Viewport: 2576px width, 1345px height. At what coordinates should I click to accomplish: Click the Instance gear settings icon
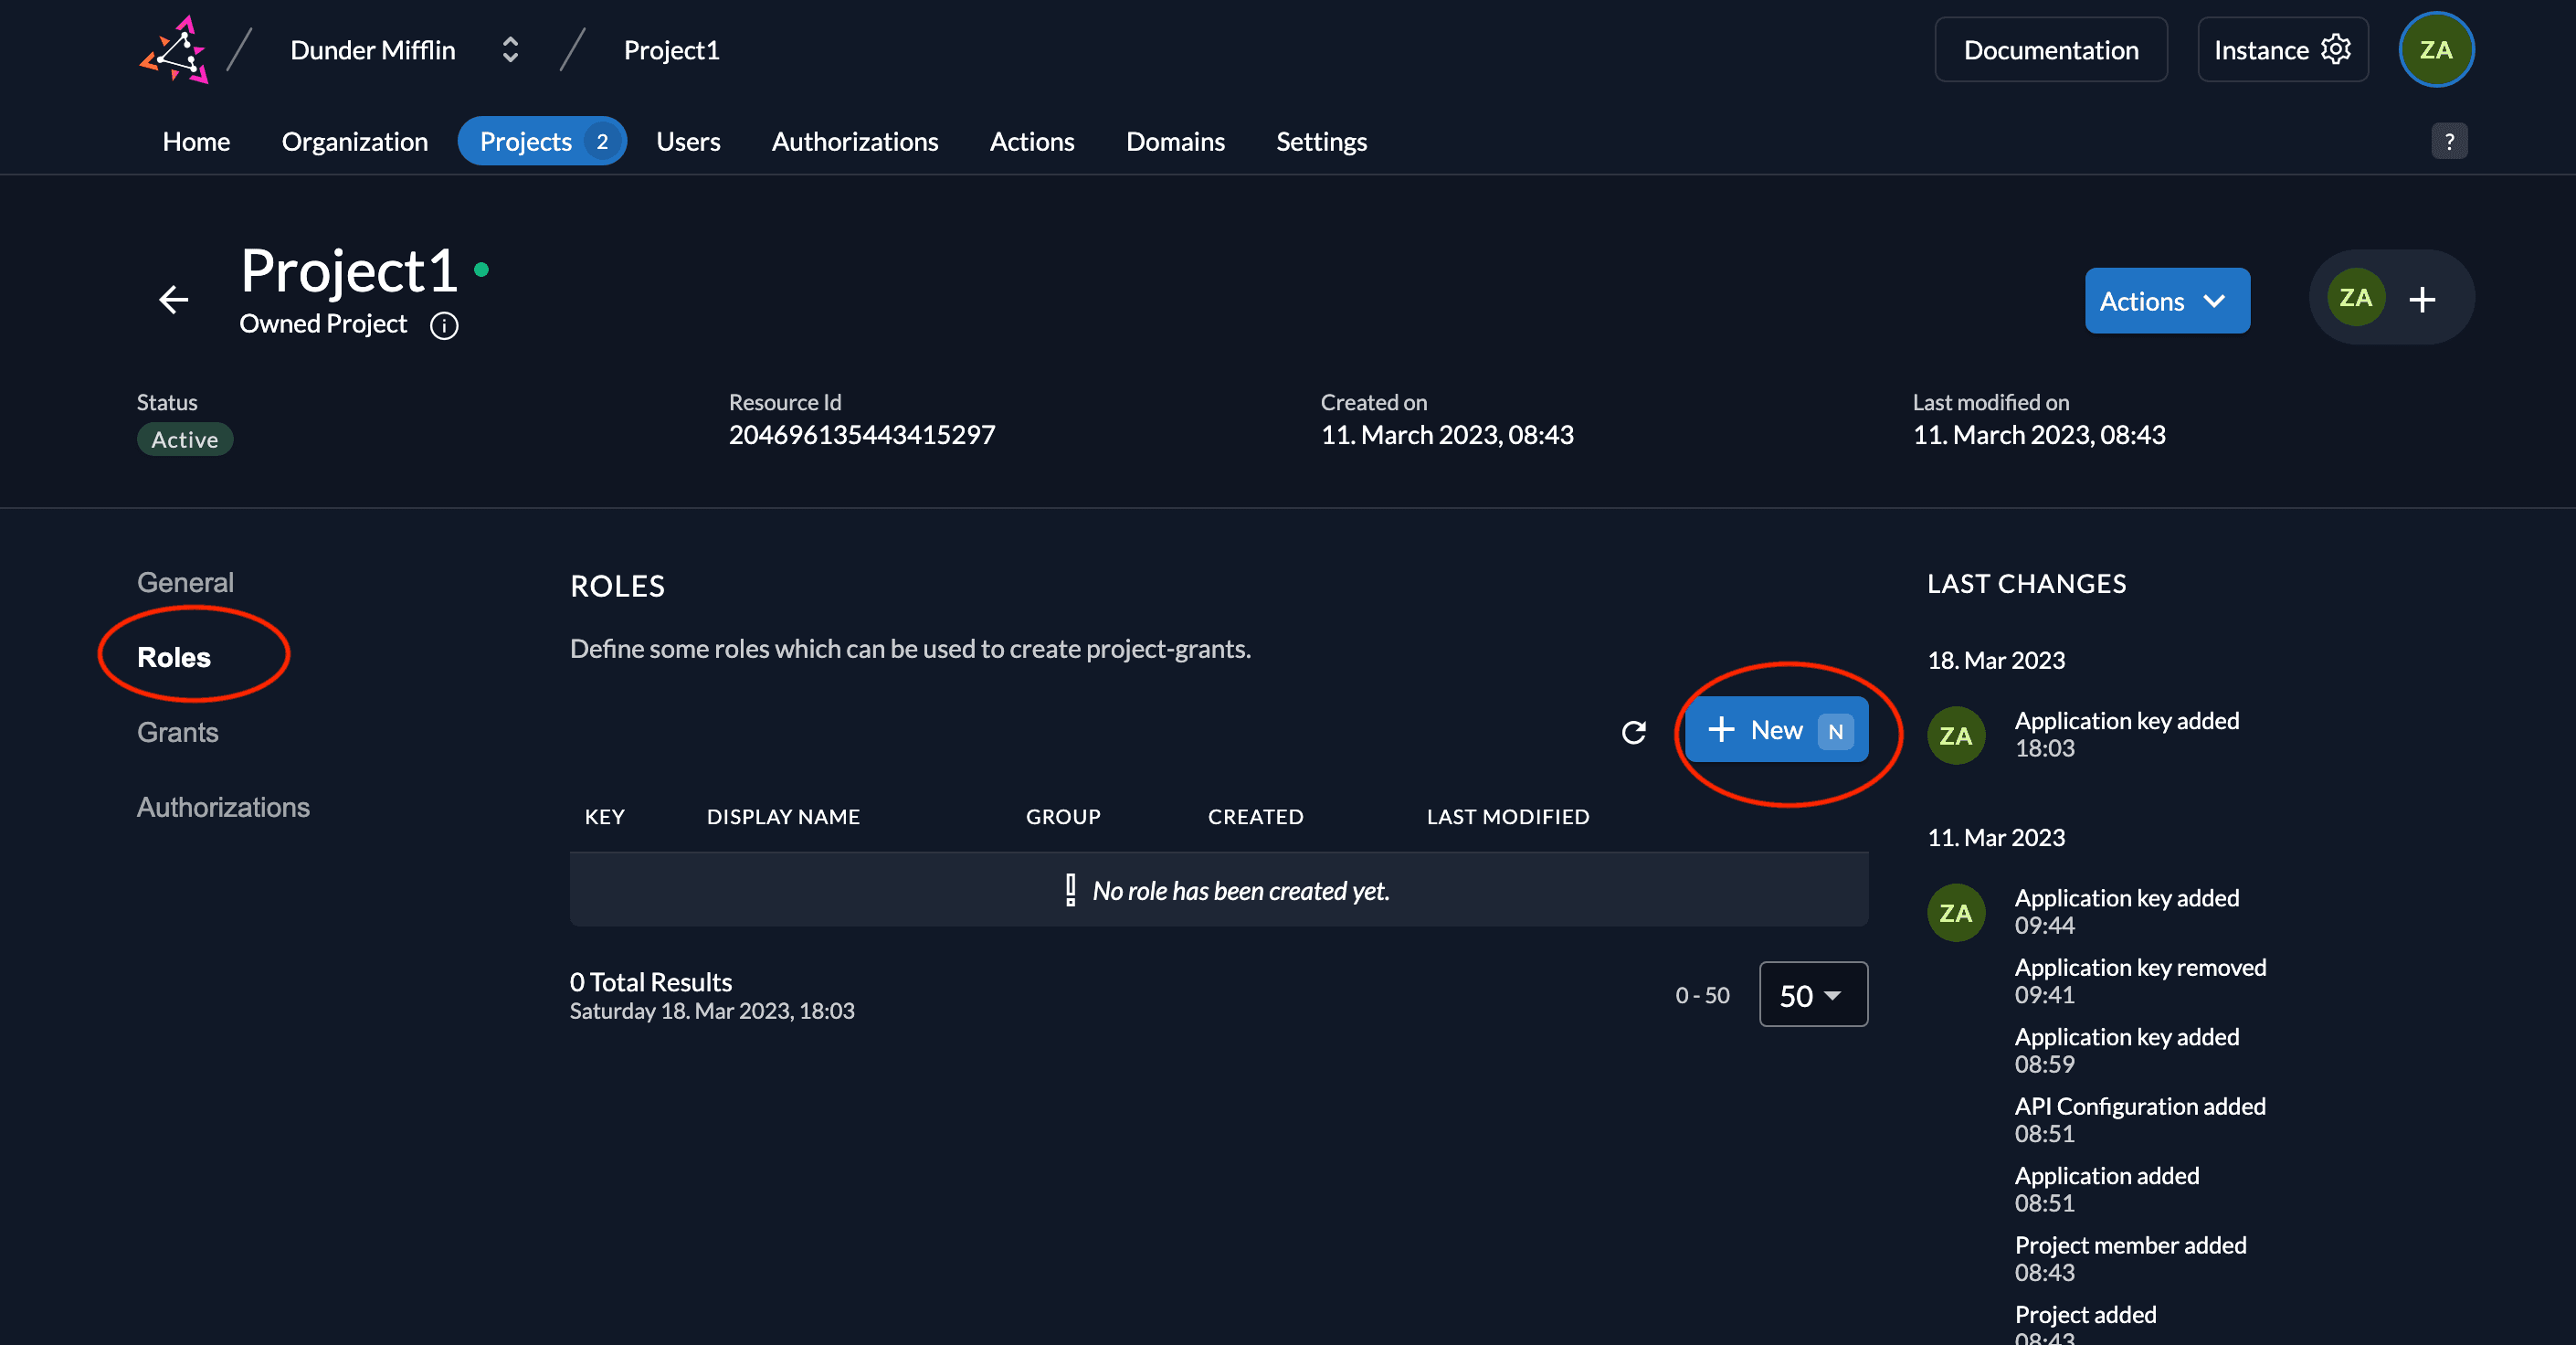click(2335, 50)
